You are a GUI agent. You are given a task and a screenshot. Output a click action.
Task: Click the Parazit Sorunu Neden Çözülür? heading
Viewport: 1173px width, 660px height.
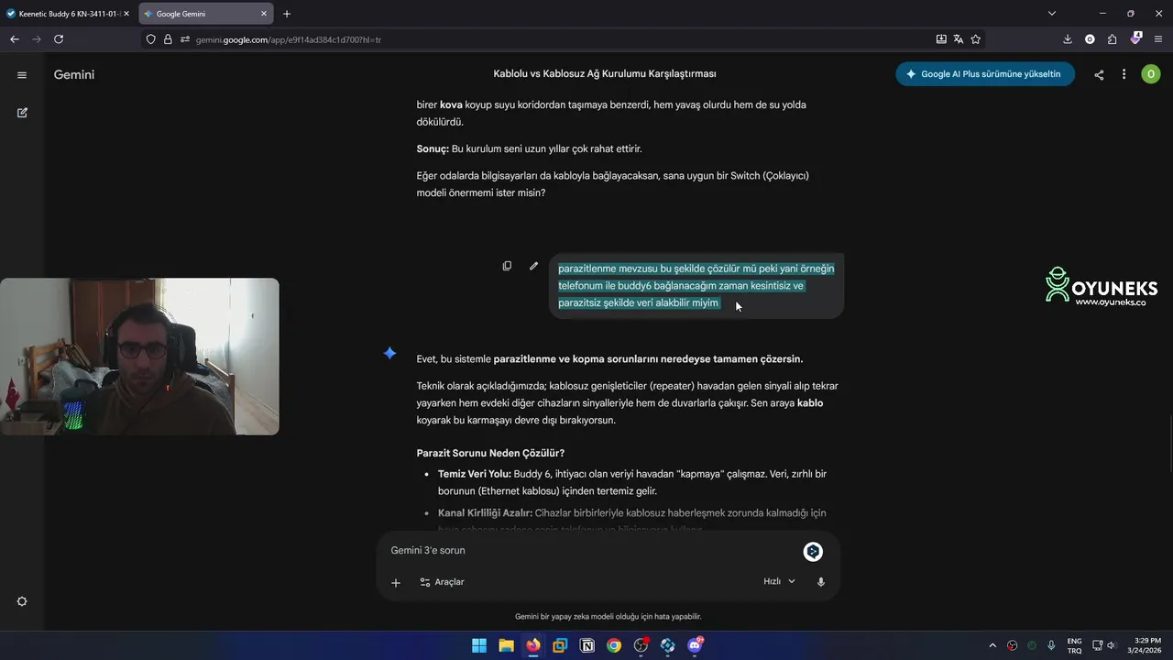[x=490, y=453]
